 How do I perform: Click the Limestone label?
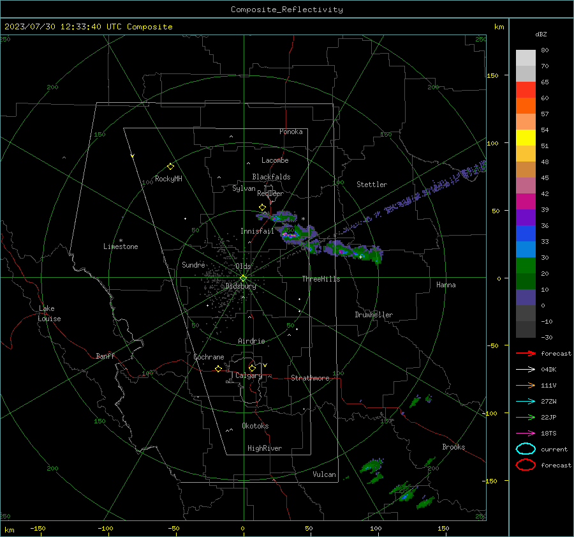point(121,246)
